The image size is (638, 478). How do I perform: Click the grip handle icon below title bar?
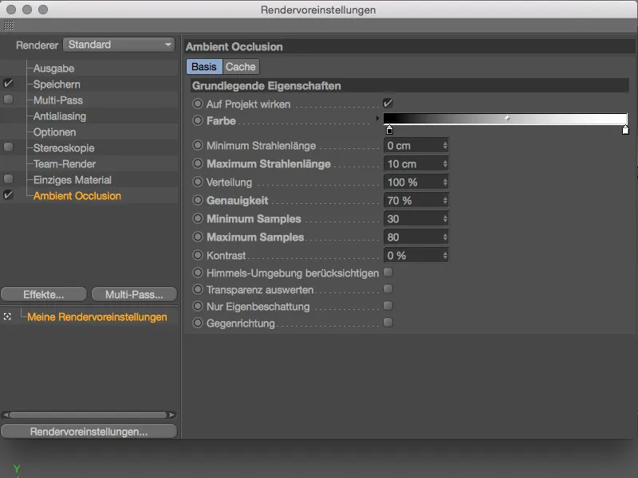pos(9,25)
